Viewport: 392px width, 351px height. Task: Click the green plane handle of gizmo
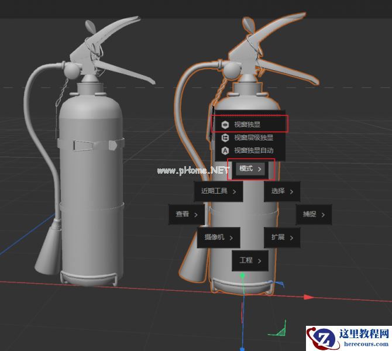pyautogui.click(x=280, y=331)
